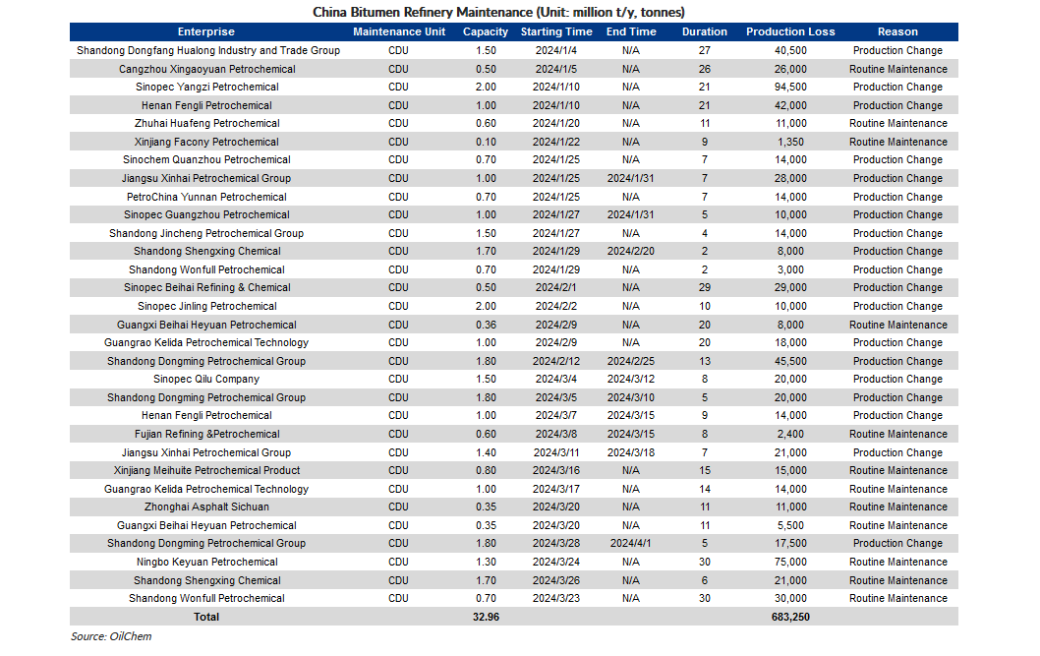Click the production loss value 1,350

(x=790, y=142)
